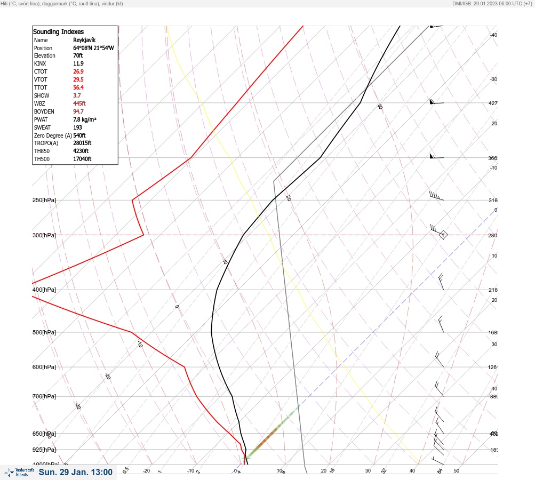535x480 pixels.
Task: Click the SWEAT value 193
Action: [77, 127]
